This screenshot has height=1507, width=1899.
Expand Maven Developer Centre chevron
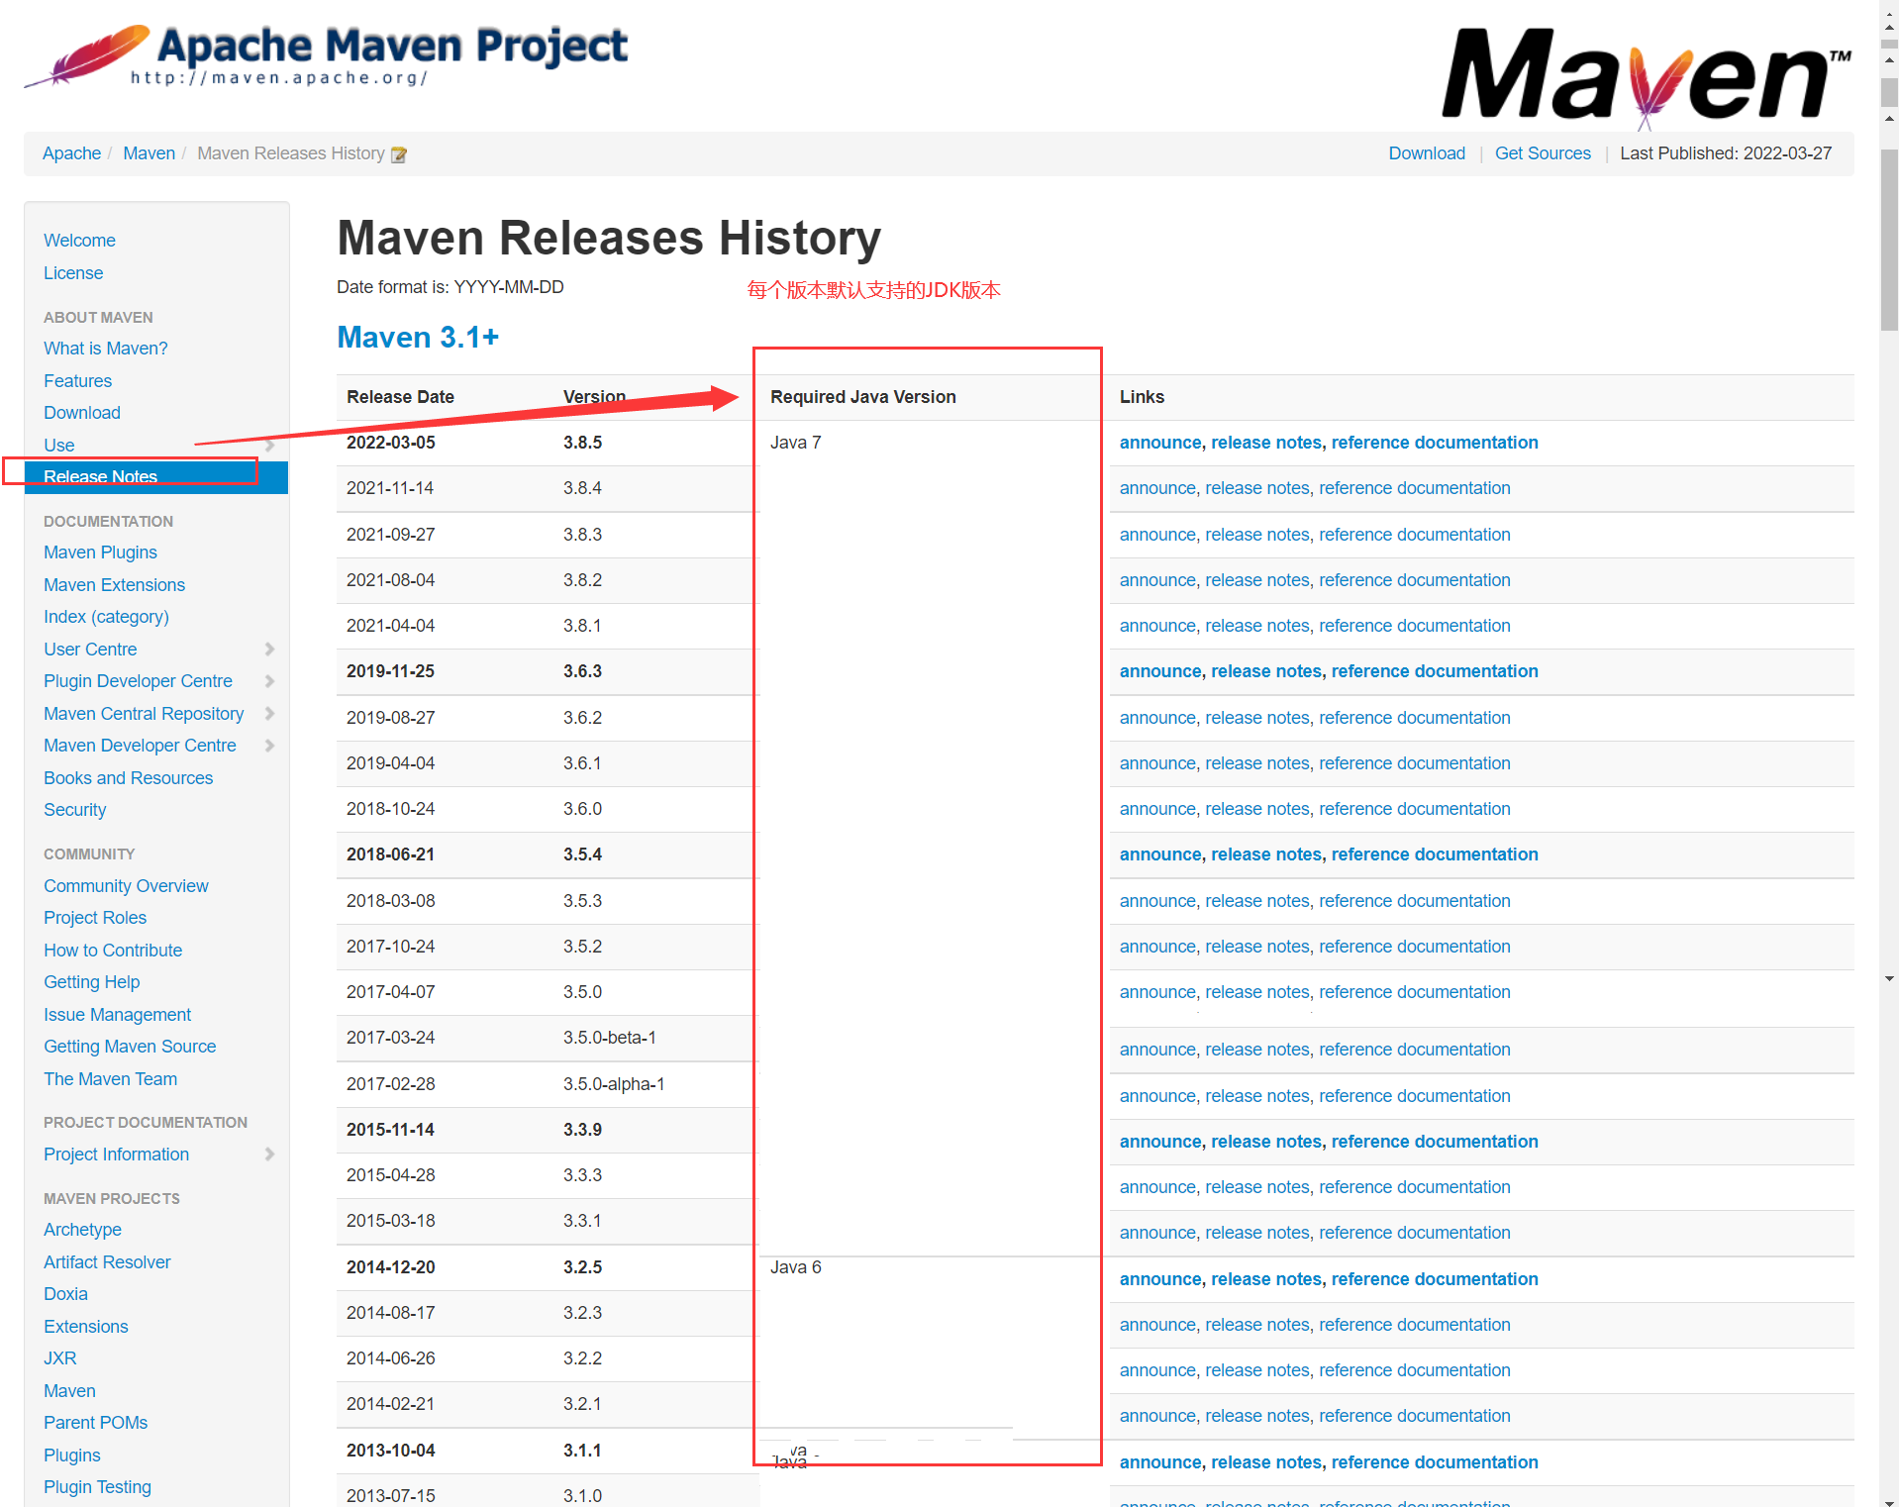[269, 746]
